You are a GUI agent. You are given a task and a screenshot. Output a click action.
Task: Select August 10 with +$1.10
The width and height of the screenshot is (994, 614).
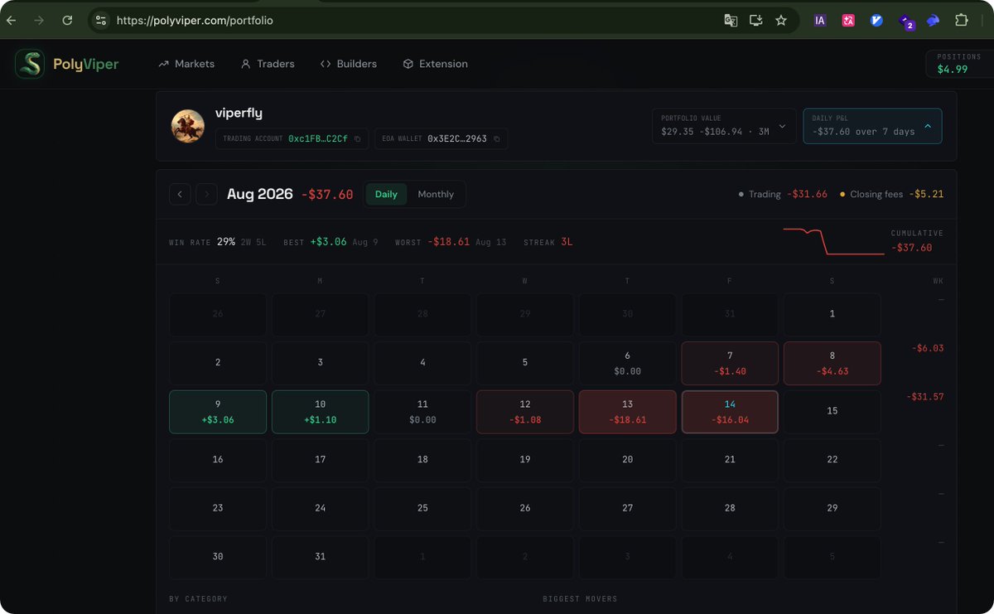(x=321, y=412)
